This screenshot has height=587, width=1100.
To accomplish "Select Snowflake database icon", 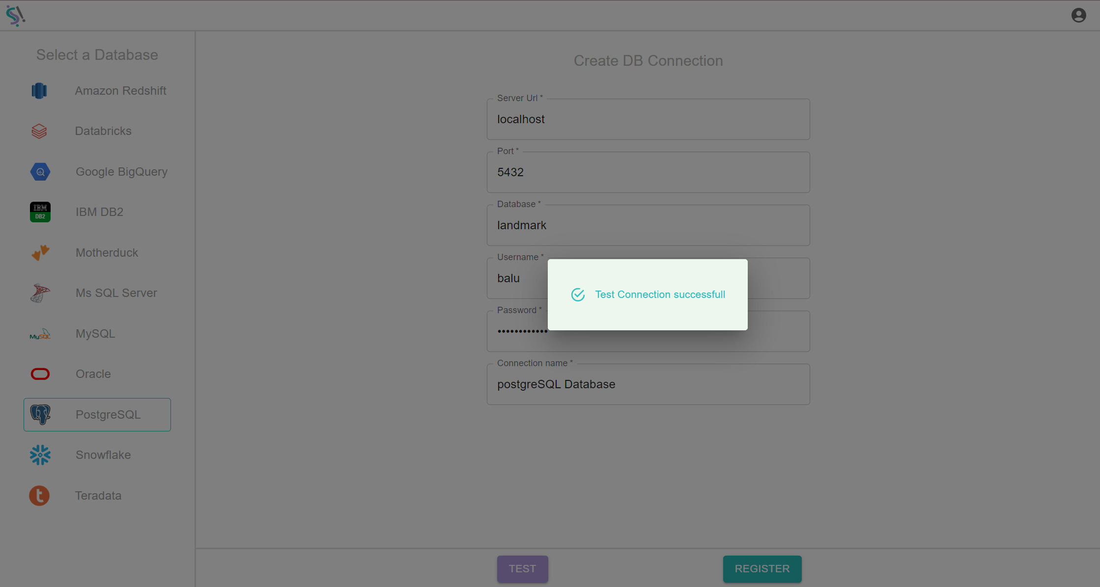I will tap(39, 454).
